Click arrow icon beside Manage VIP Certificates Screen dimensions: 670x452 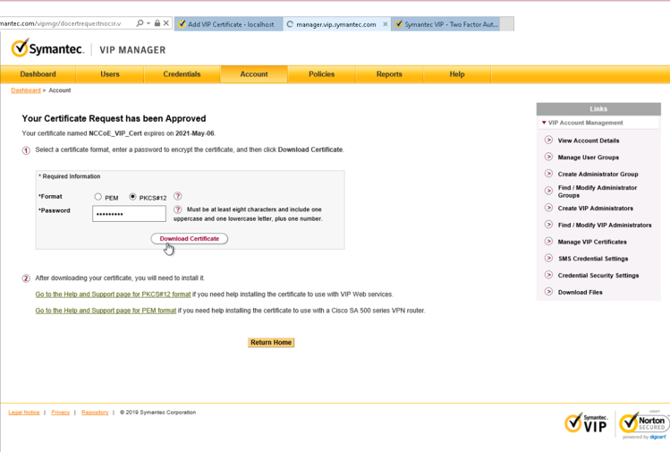(x=548, y=242)
